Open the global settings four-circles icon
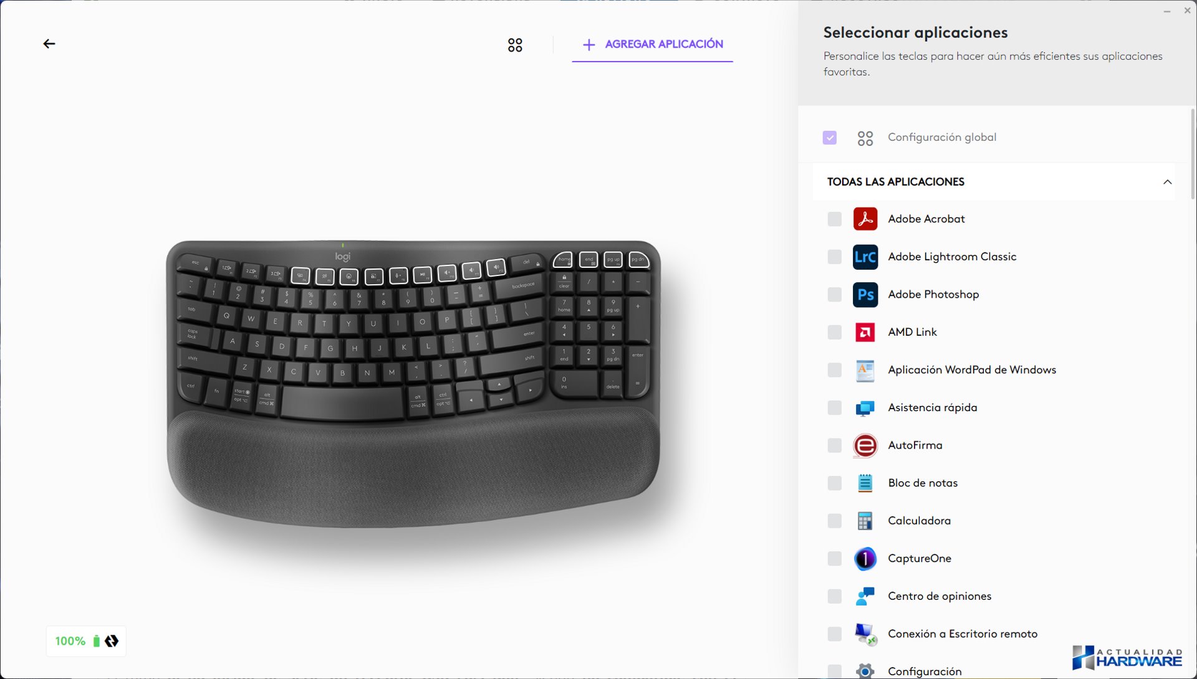This screenshot has height=679, width=1197. (515, 45)
